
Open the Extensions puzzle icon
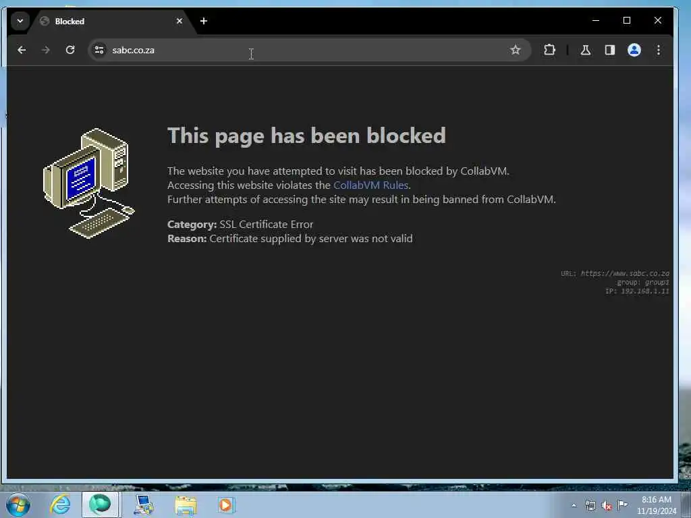(x=549, y=50)
